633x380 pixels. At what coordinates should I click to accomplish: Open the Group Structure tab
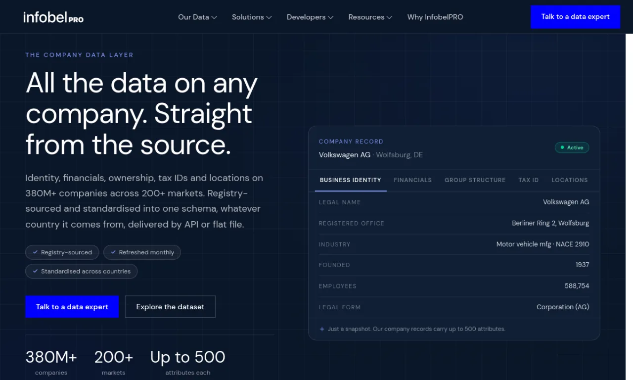point(475,180)
